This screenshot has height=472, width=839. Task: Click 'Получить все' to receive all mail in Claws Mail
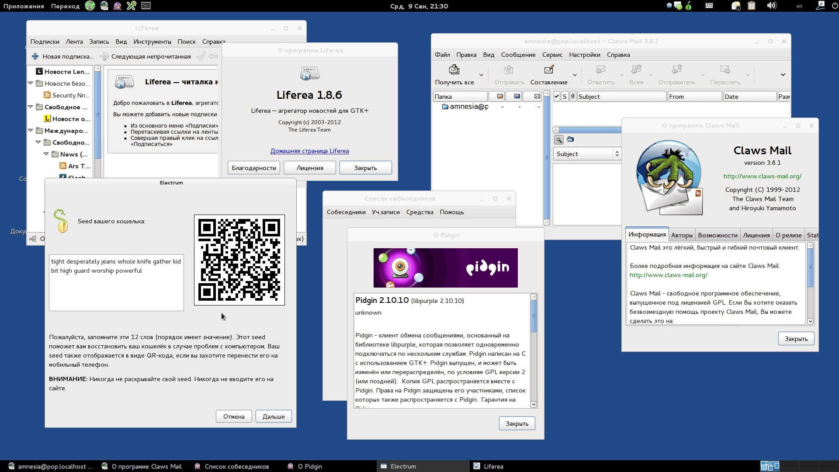(x=454, y=75)
